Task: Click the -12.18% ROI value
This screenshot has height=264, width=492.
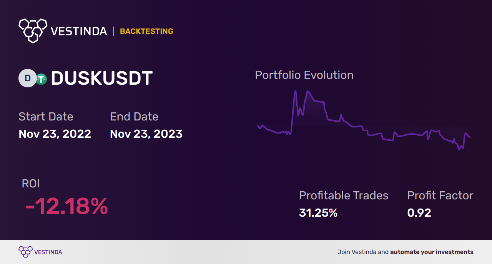Action: pos(66,207)
